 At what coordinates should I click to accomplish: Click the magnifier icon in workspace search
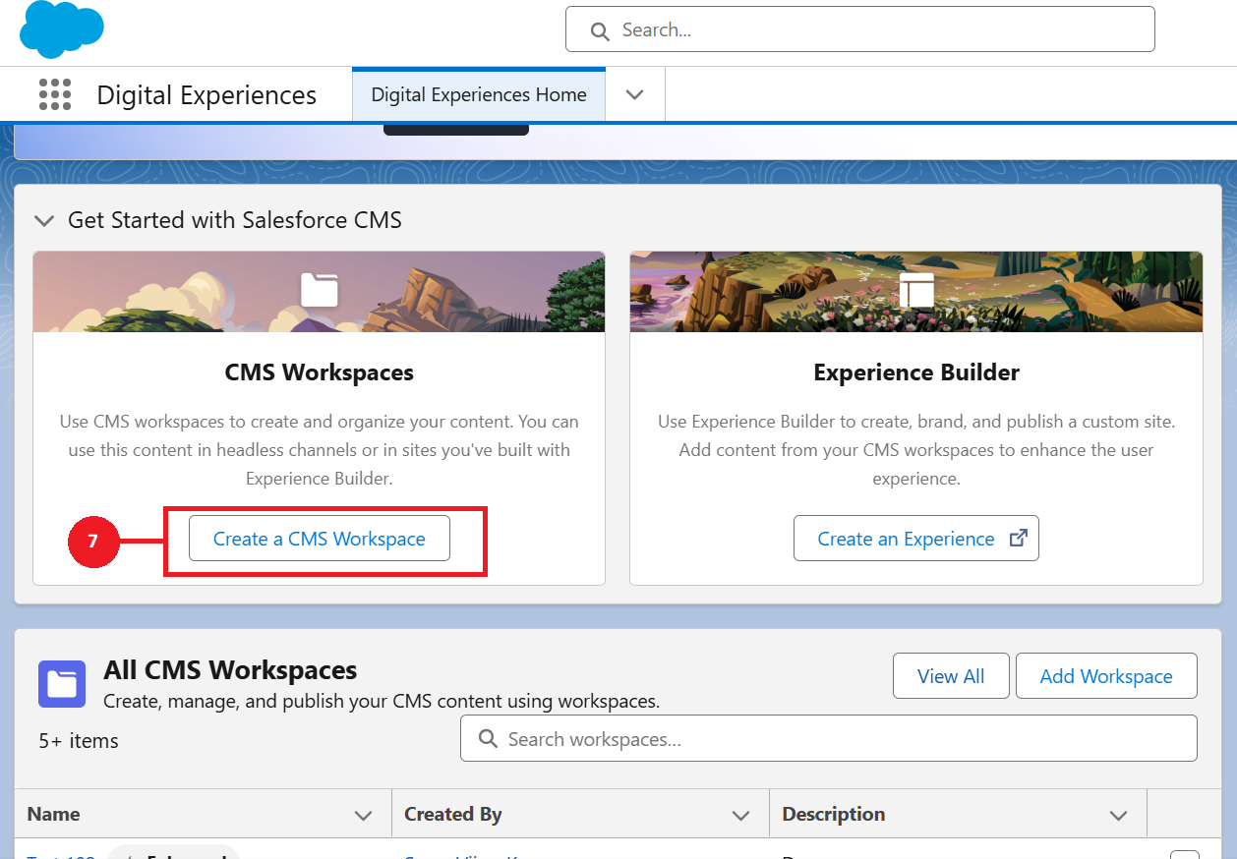488,739
